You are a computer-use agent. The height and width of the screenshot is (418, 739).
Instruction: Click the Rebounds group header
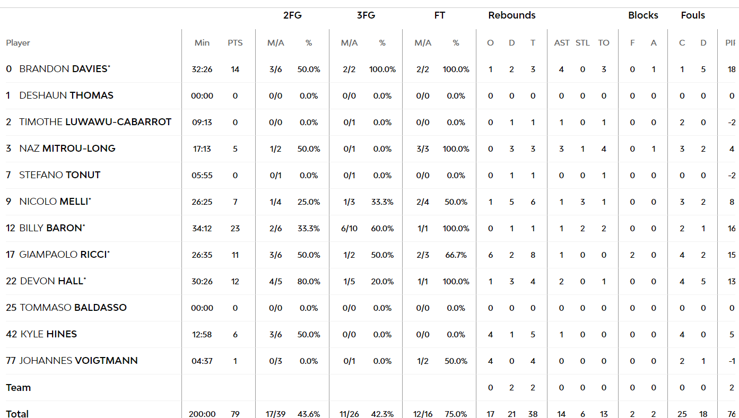(512, 15)
